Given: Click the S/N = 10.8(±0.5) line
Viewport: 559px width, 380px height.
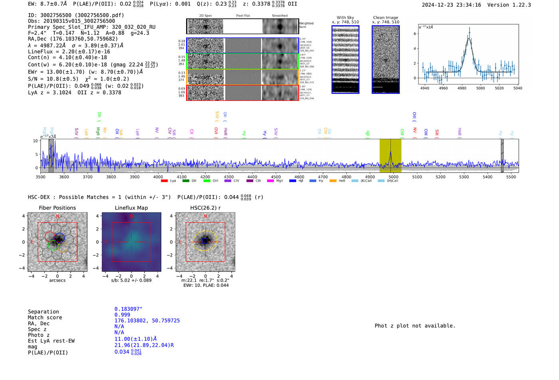Looking at the screenshot, I should [x=78, y=79].
